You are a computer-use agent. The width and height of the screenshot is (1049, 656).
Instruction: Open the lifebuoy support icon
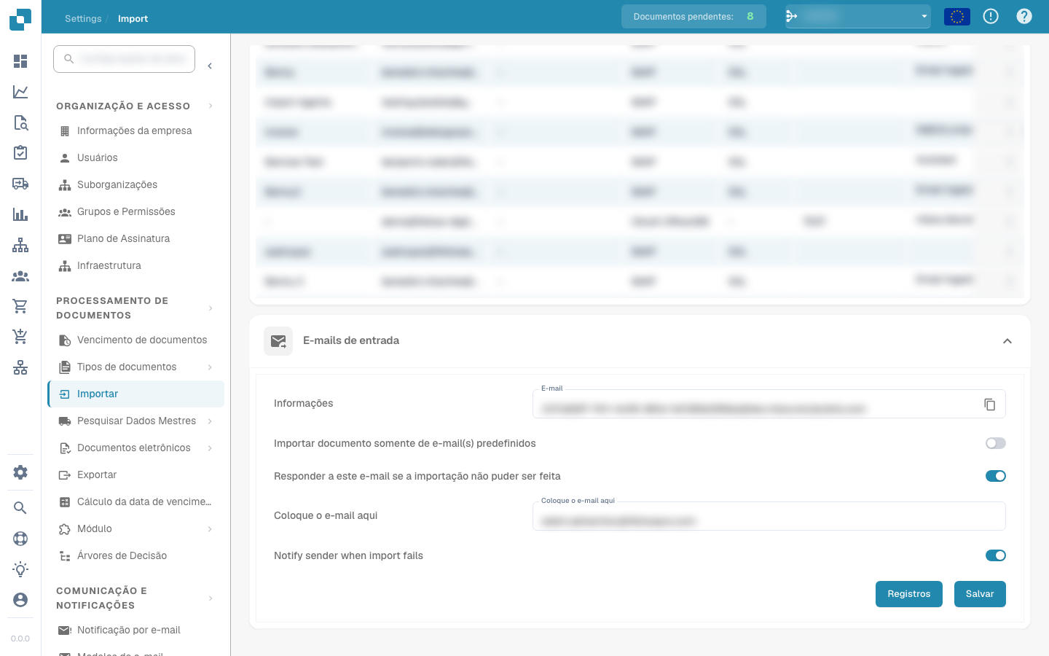click(x=20, y=539)
